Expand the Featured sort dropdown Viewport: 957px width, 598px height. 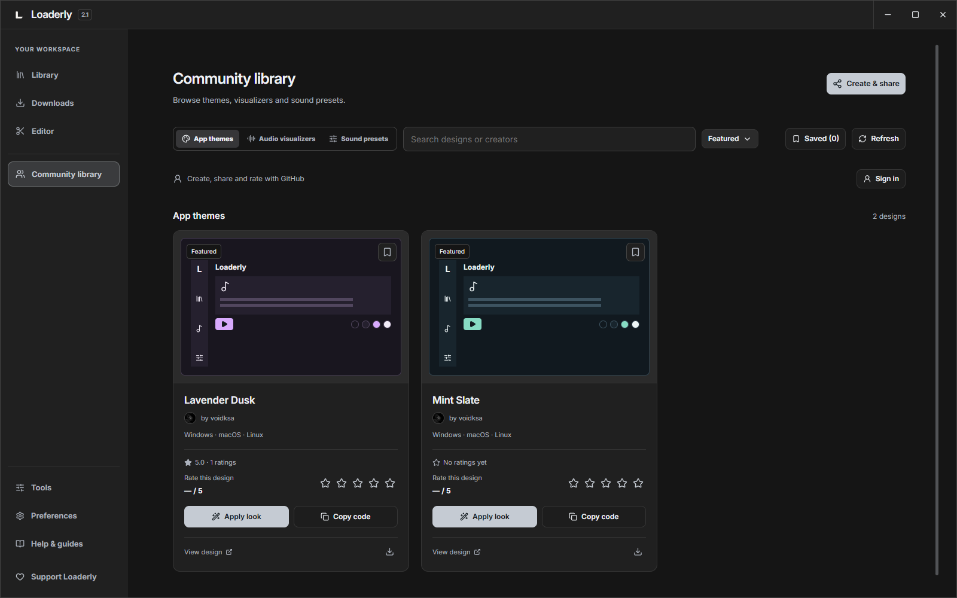[730, 139]
